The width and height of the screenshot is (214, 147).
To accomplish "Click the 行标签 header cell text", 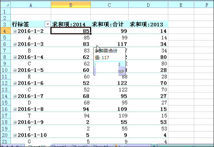I will [21, 24].
